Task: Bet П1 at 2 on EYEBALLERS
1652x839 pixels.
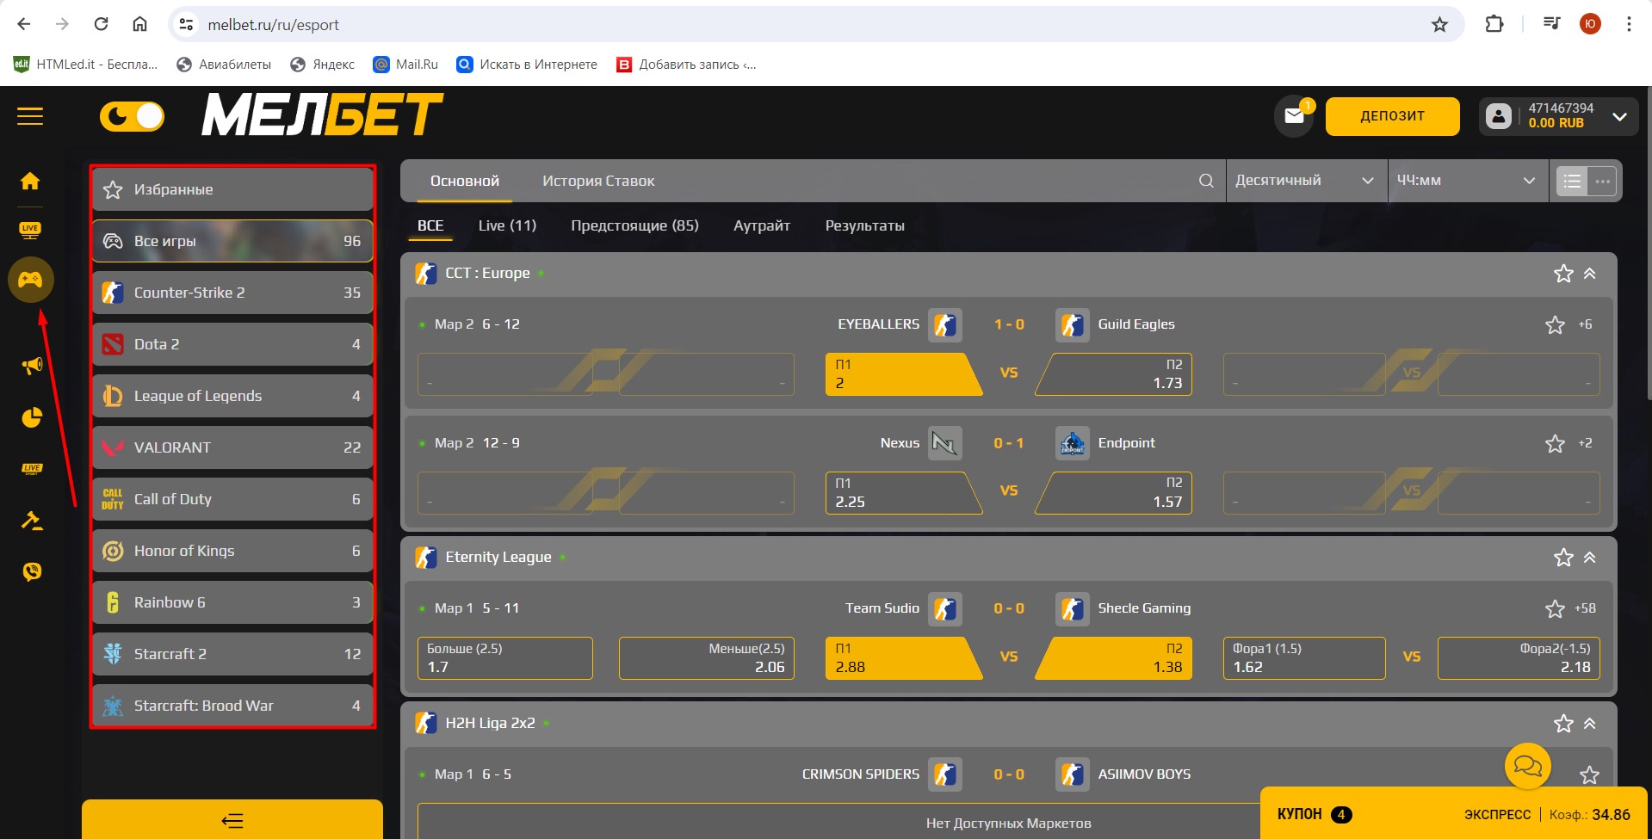Action: [x=902, y=374]
